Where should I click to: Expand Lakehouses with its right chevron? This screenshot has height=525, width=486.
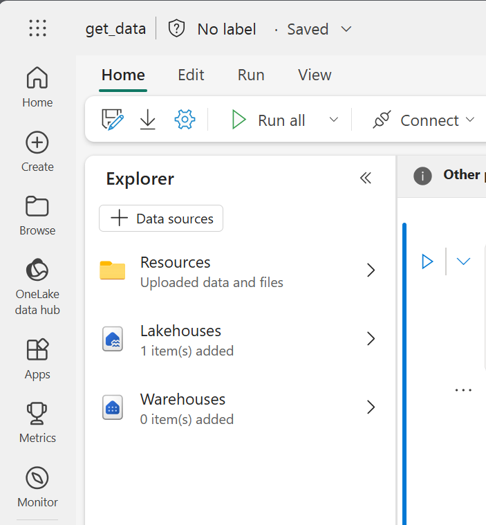[371, 339]
